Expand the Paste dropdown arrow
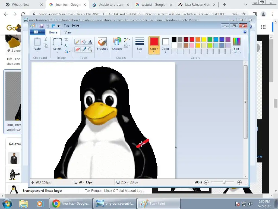This screenshot has height=209, width=278. [x=37, y=52]
